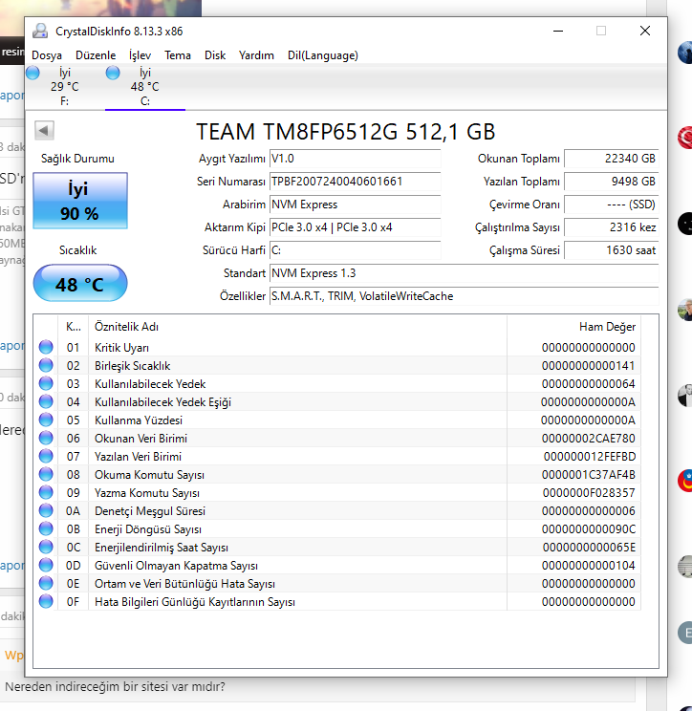Click the Aygıt Yazılımı V1.0 field
Image resolution: width=692 pixels, height=711 pixels.
(x=355, y=159)
